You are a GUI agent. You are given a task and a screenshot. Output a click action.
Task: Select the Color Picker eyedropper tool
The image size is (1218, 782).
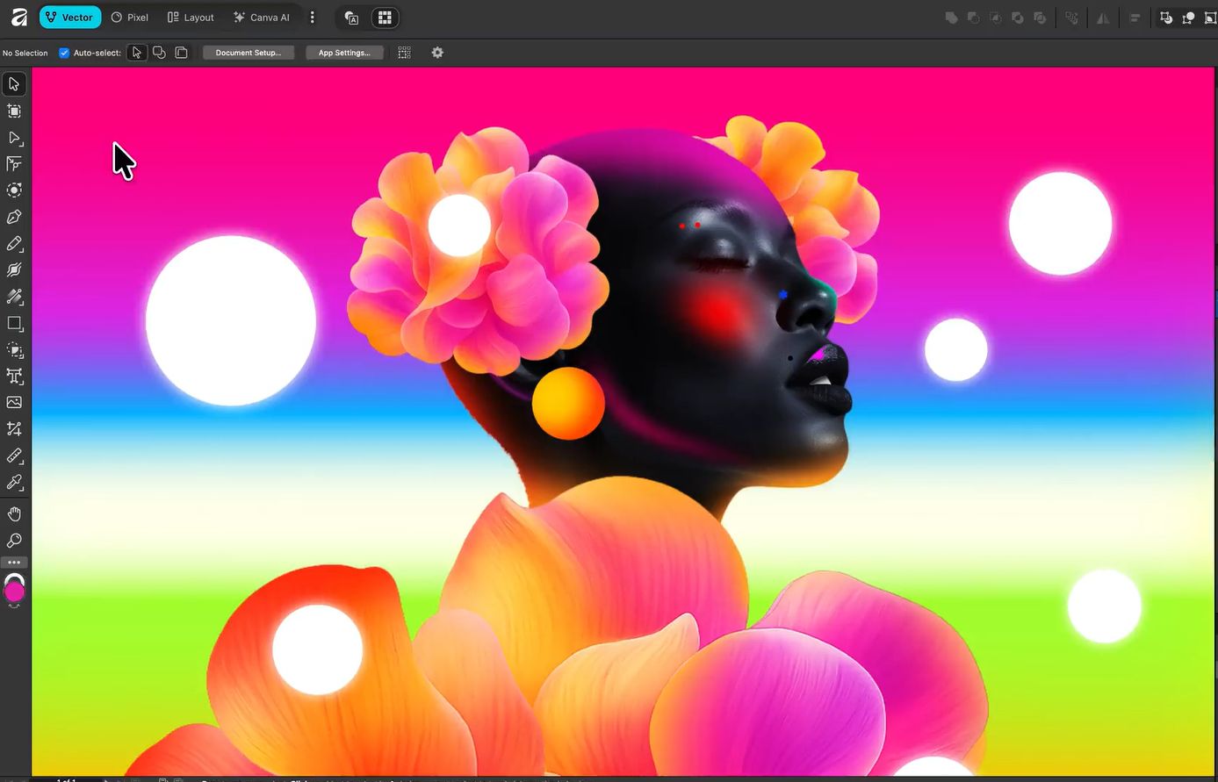tap(14, 483)
